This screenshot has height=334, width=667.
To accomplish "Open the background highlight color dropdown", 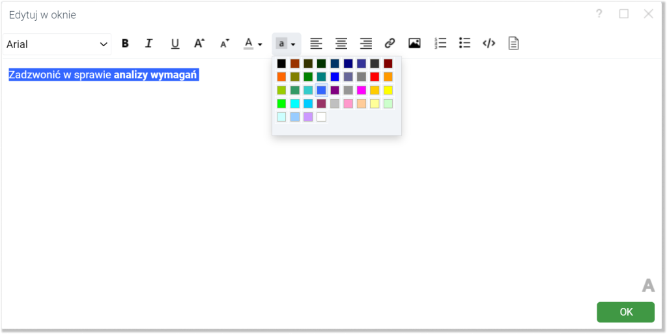I will 287,44.
